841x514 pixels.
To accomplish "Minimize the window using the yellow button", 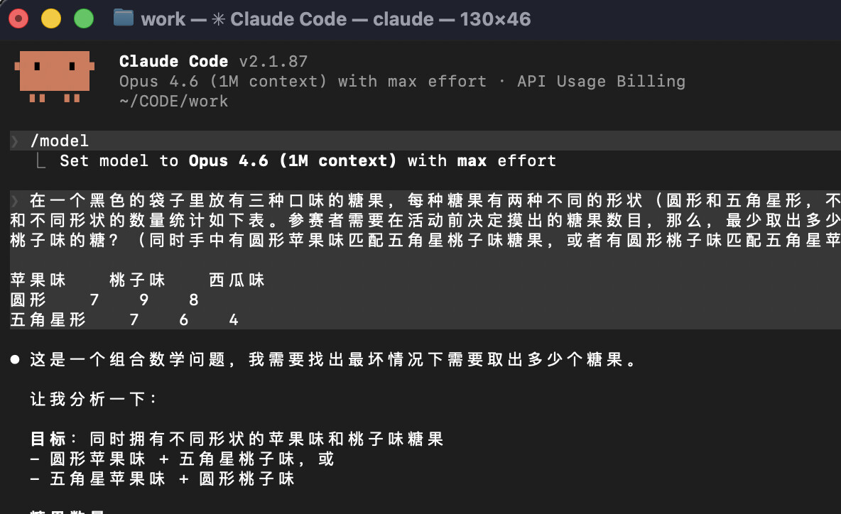I will [51, 18].
